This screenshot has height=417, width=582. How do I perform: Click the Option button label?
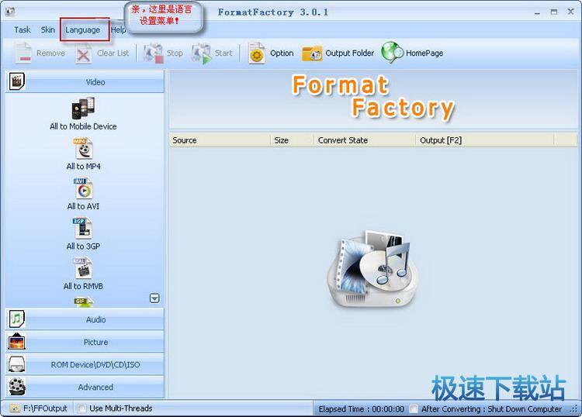click(282, 53)
